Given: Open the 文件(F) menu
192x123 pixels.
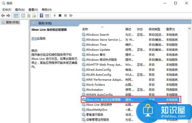Looking at the screenshot, I should pos(7,10).
